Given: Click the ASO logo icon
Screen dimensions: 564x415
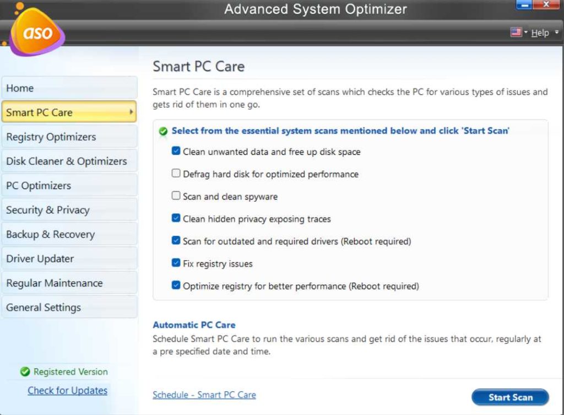Looking at the screenshot, I should 36,32.
